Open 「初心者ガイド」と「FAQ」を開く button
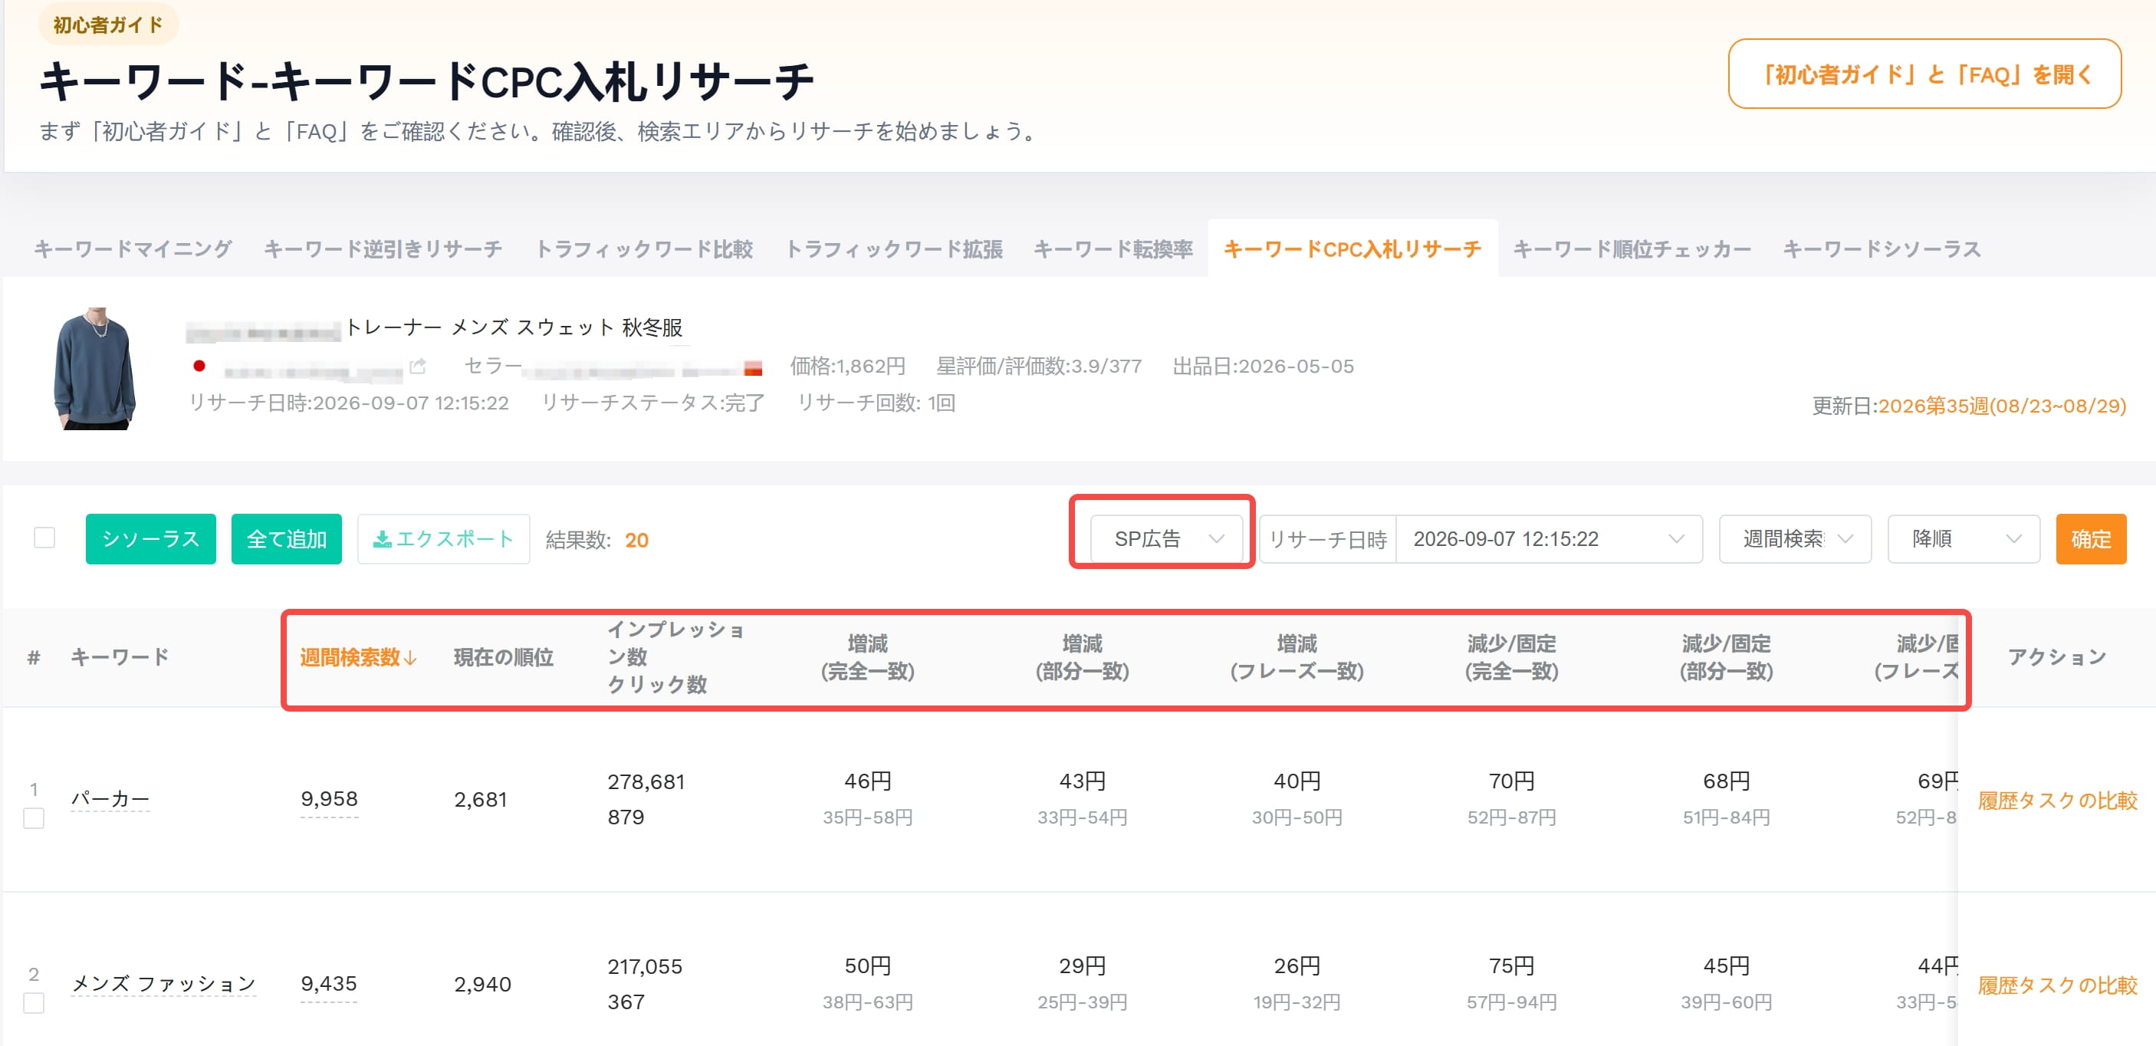This screenshot has width=2156, height=1046. [1924, 74]
